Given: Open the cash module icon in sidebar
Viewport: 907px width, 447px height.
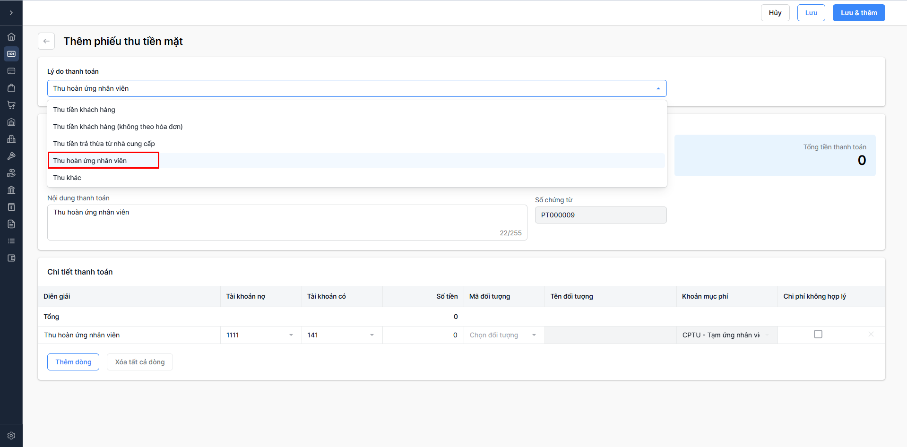Looking at the screenshot, I should click(11, 54).
